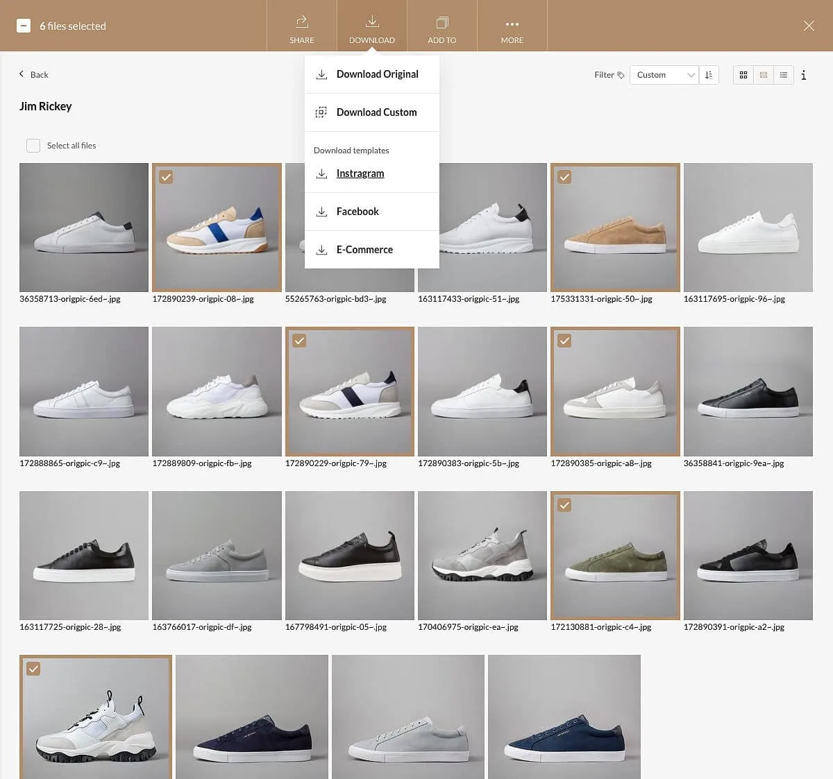Uncheck 172890239-origpic-08 image checkbox

(x=166, y=177)
